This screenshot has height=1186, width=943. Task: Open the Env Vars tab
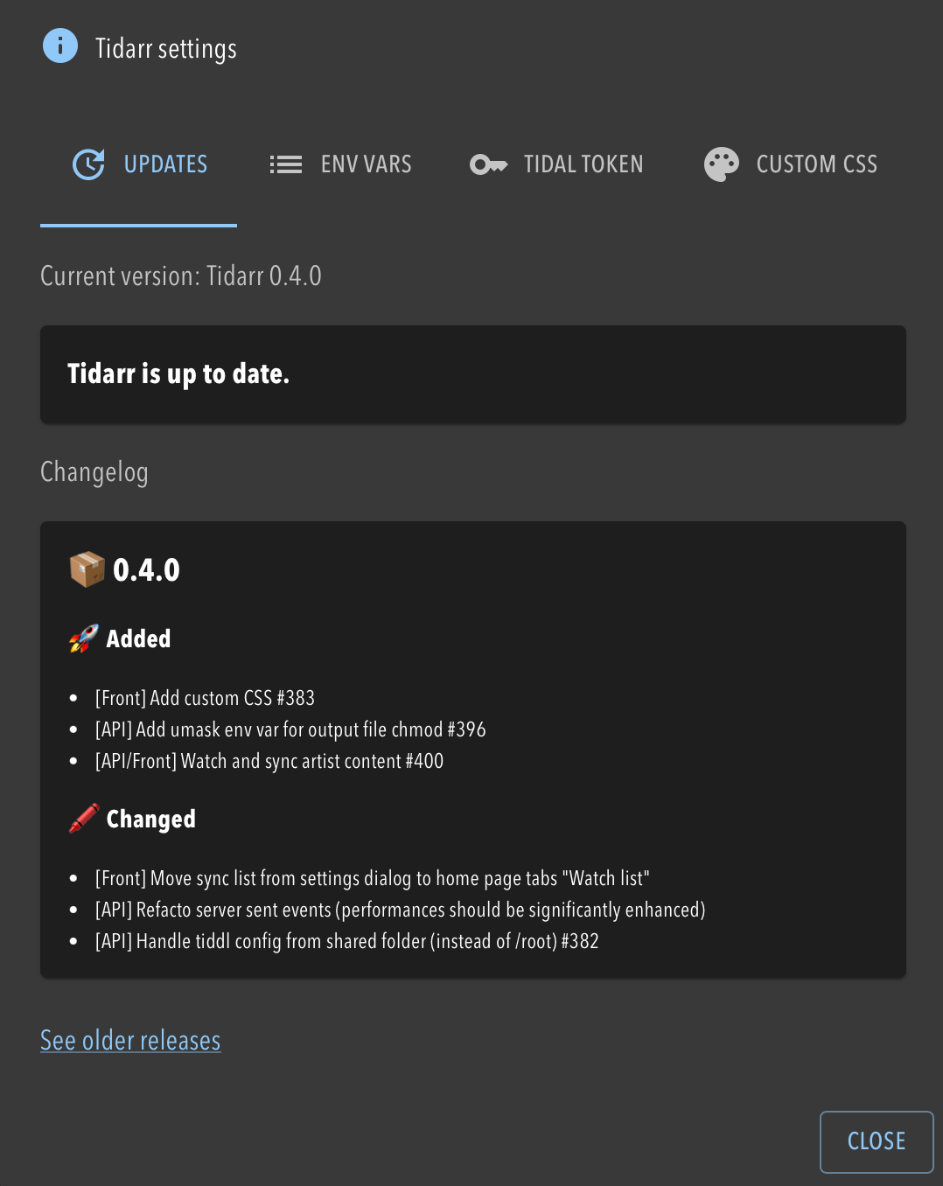[366, 164]
